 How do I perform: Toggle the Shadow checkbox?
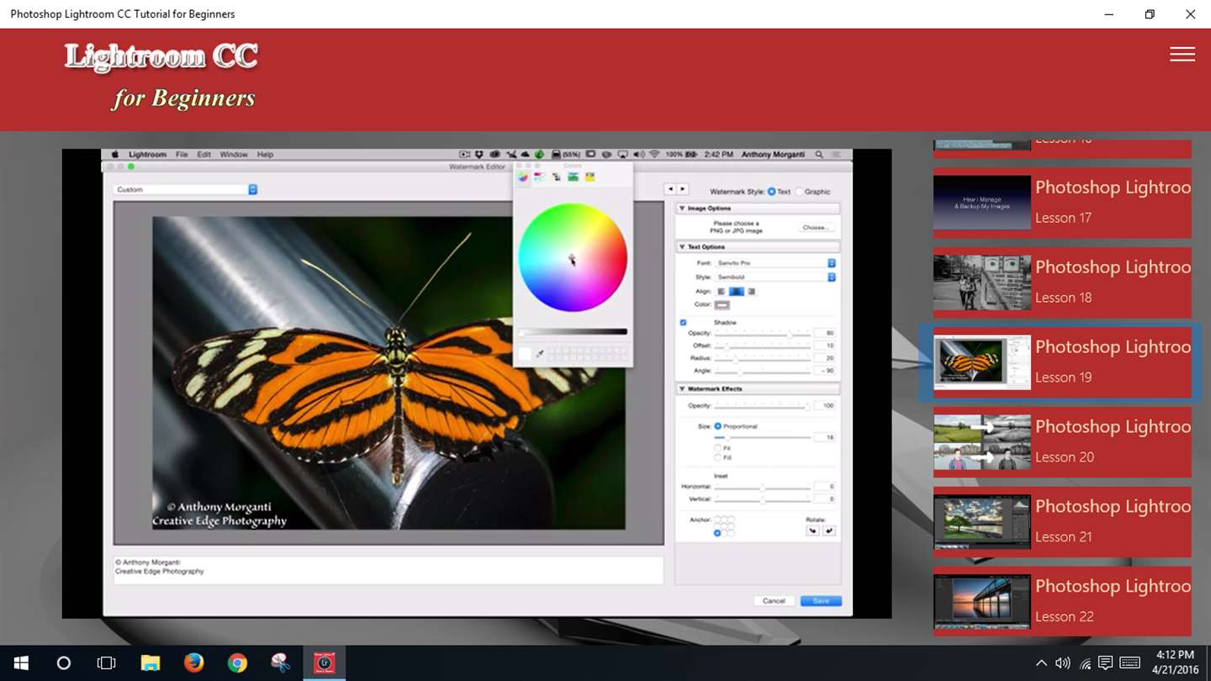683,323
